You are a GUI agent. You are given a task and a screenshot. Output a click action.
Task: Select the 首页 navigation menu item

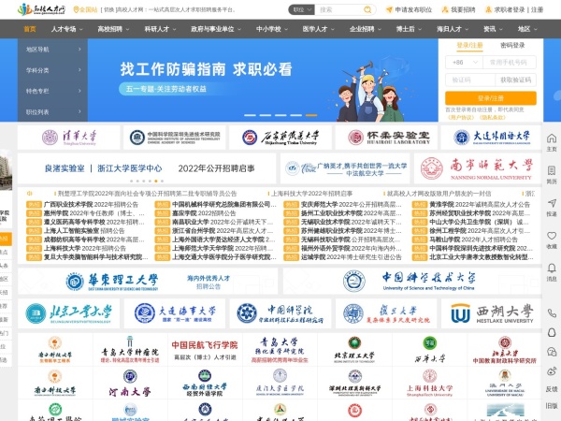point(30,29)
